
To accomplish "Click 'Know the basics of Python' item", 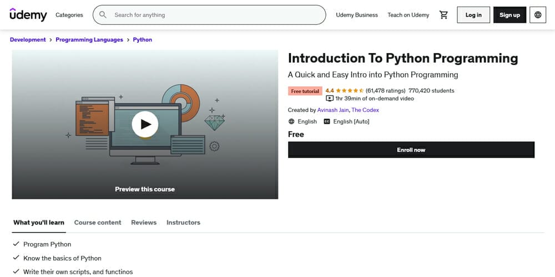I will click(x=62, y=258).
